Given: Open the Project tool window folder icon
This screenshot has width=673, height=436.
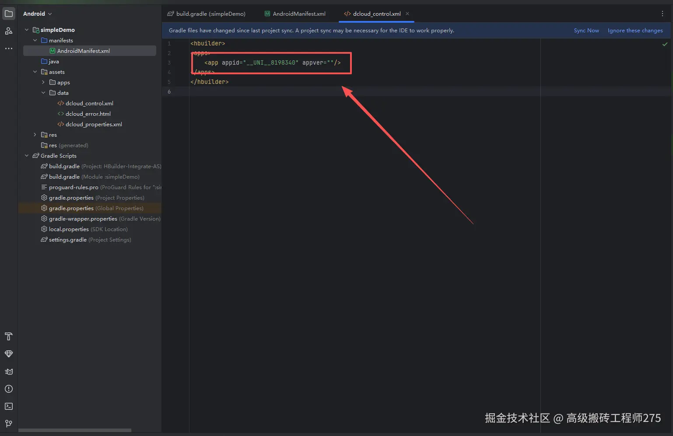Looking at the screenshot, I should pyautogui.click(x=9, y=14).
